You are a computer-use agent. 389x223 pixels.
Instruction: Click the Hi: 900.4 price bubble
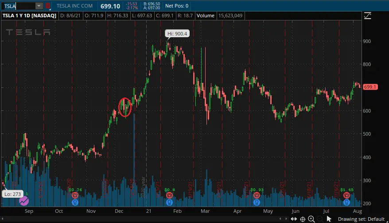click(x=177, y=34)
